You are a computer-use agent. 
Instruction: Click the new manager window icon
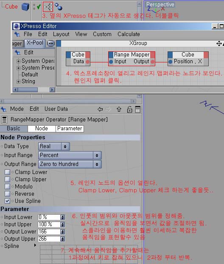click(x=138, y=109)
